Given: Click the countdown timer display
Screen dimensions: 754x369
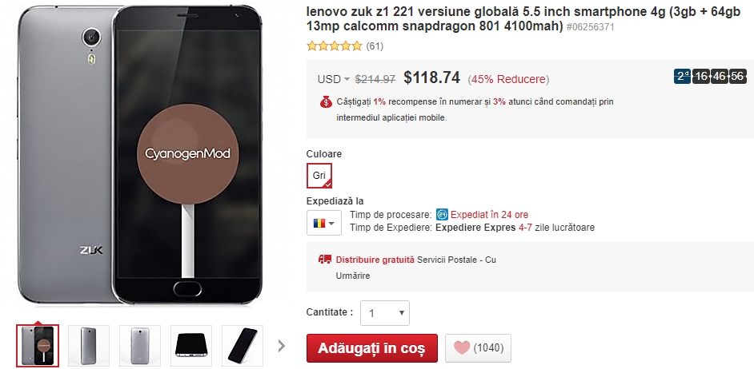Looking at the screenshot, I should pos(710,77).
